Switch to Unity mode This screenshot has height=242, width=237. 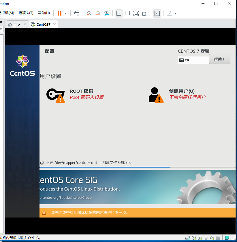pyautogui.click(x=145, y=13)
